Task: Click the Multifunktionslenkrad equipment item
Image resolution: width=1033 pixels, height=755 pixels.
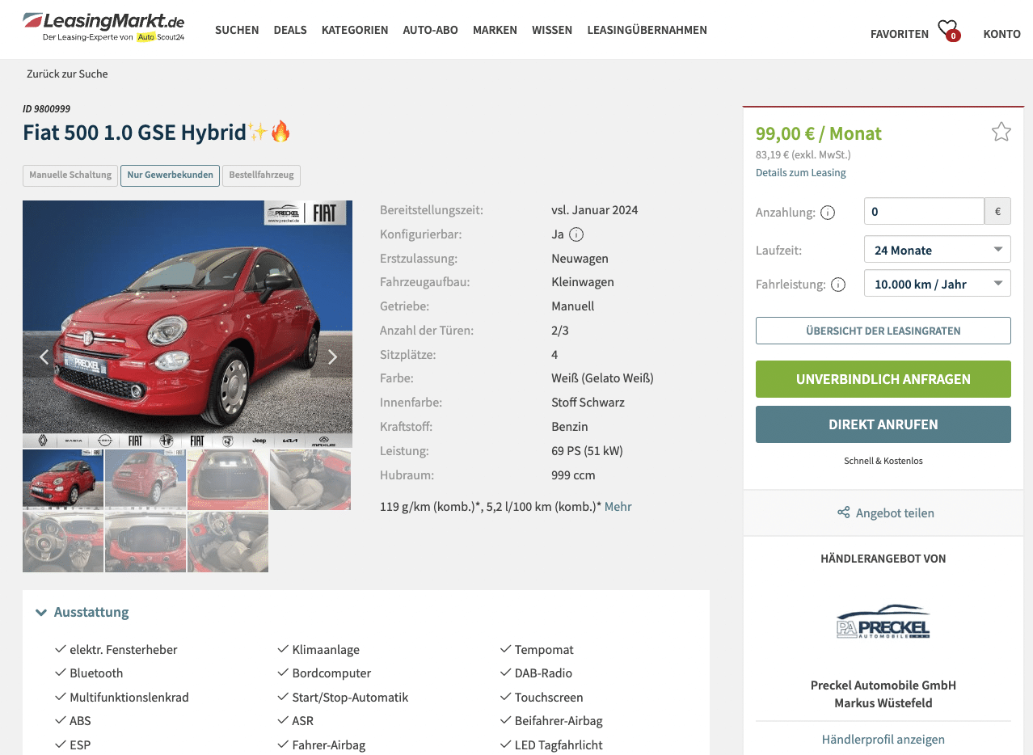Action: [x=129, y=697]
